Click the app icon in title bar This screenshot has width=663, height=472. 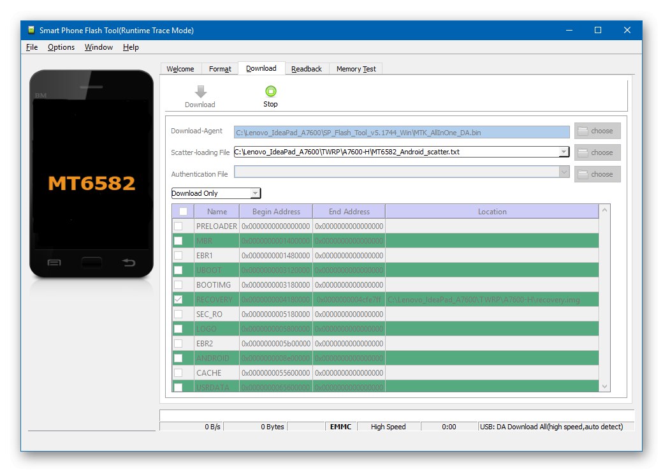[x=31, y=30]
